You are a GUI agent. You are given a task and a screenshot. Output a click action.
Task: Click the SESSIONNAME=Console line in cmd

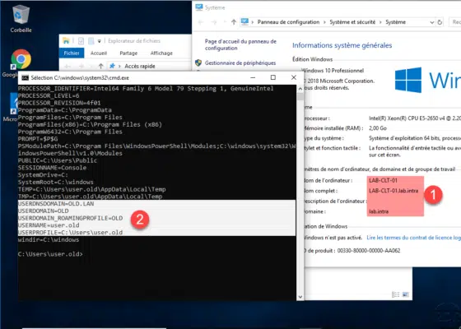coord(52,168)
